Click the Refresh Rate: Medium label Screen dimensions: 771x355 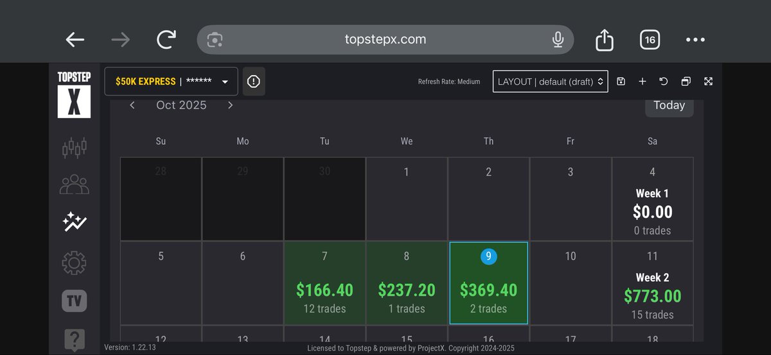(449, 81)
